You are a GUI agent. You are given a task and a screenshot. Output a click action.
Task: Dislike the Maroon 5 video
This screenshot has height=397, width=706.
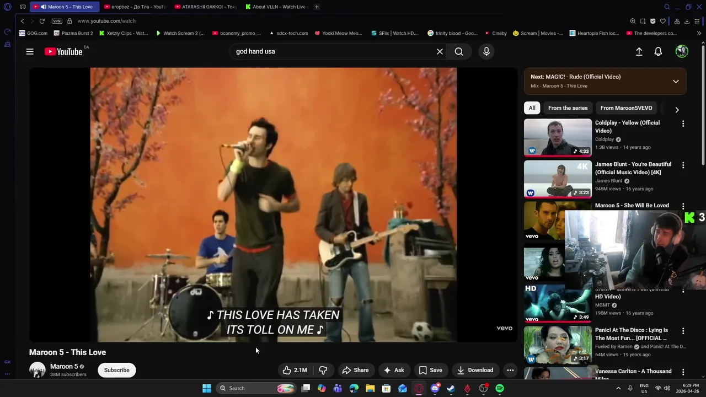323,370
